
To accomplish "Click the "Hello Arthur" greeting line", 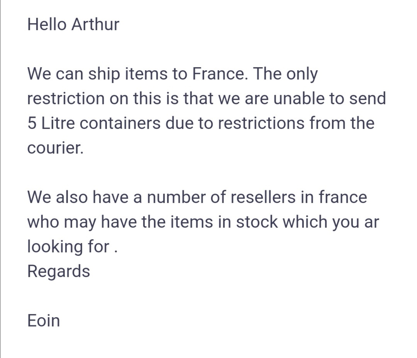I will [x=73, y=24].
